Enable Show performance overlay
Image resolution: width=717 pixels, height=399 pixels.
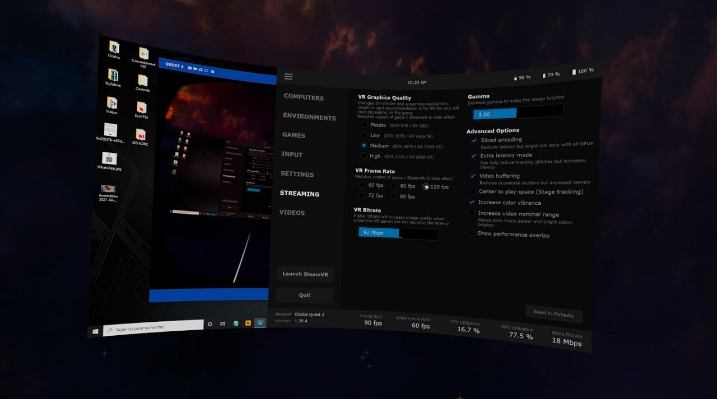pos(471,233)
